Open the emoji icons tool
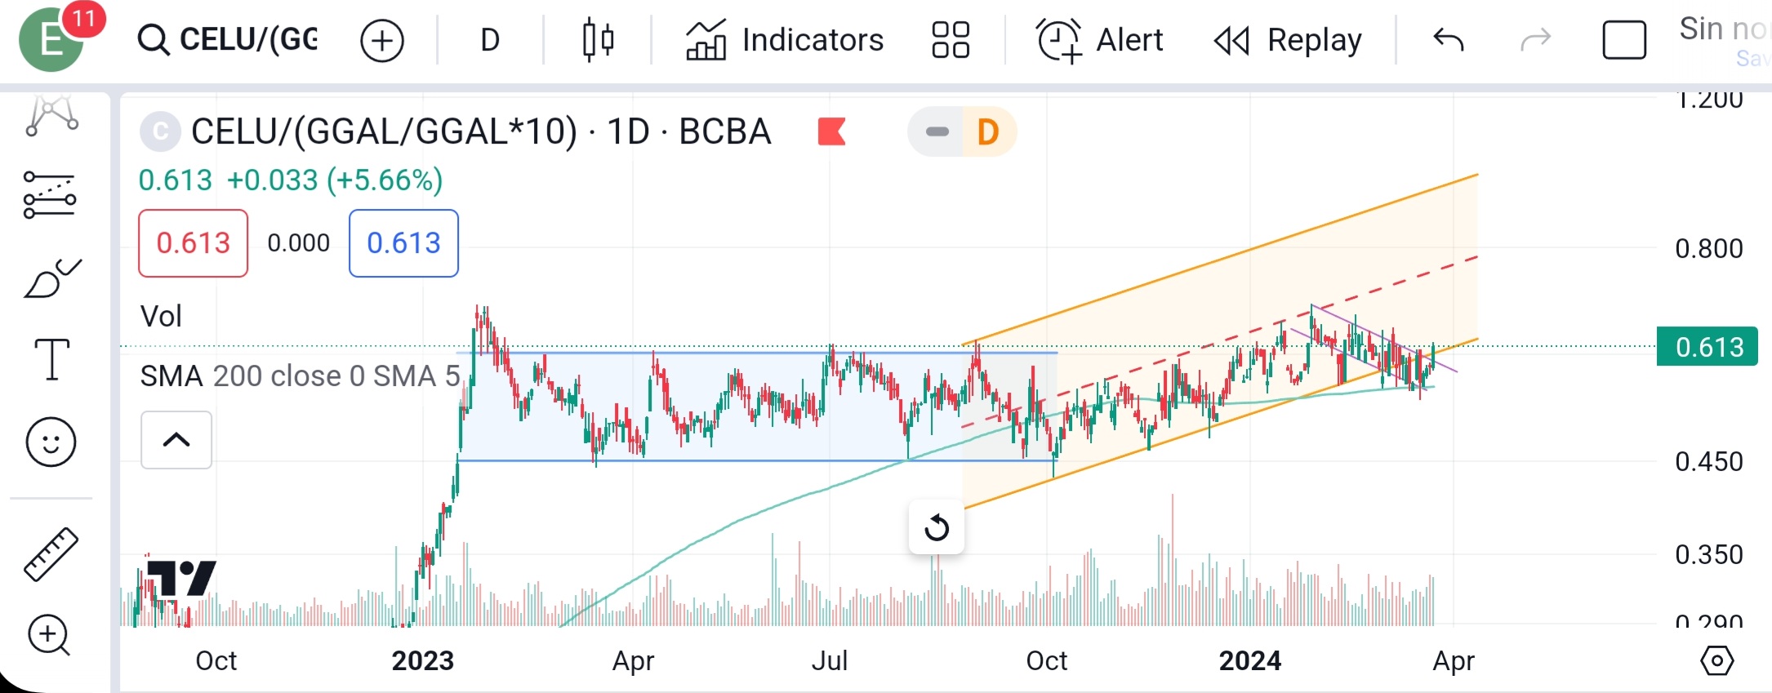This screenshot has width=1772, height=693. (51, 442)
